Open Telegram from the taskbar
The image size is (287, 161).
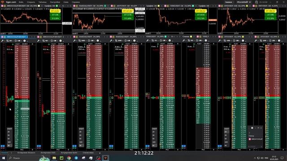tap(76, 158)
